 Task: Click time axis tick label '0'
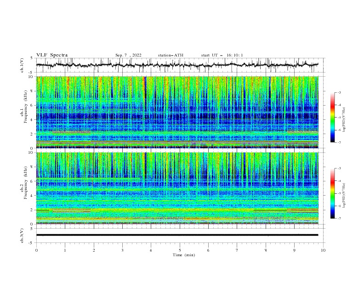tap(36, 250)
